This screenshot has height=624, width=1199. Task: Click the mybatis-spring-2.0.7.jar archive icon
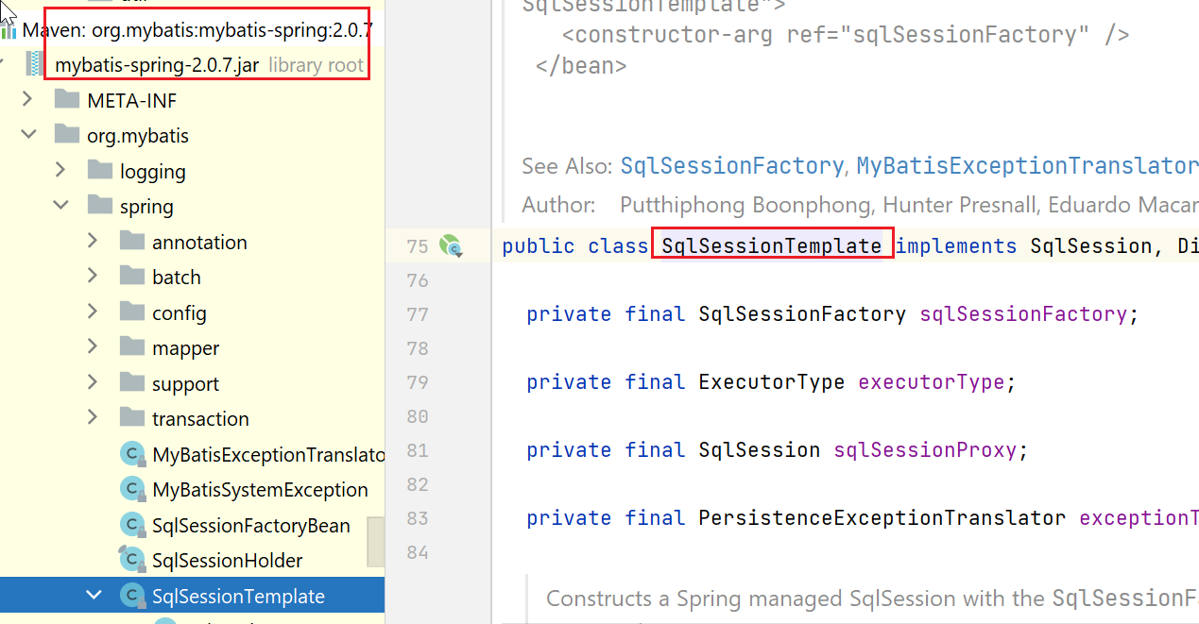[x=35, y=65]
